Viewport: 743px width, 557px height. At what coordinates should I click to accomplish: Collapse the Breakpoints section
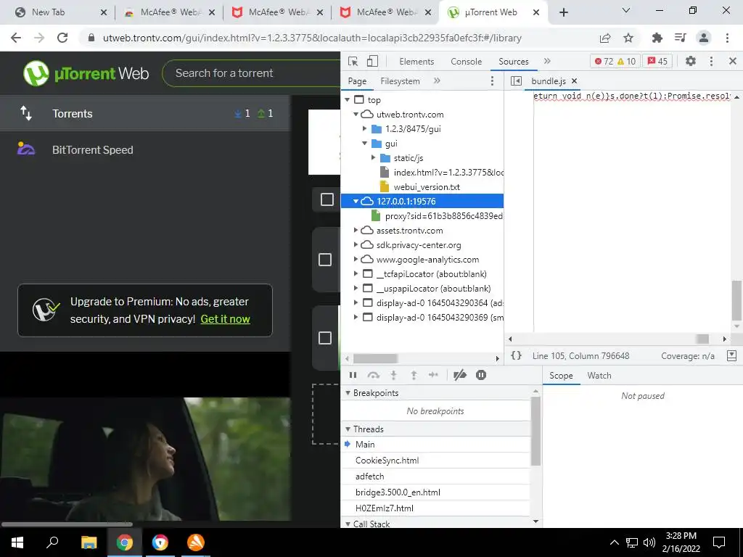348,393
